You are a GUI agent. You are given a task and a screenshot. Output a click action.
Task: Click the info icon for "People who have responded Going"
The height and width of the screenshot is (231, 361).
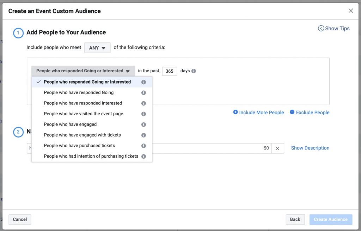click(143, 92)
